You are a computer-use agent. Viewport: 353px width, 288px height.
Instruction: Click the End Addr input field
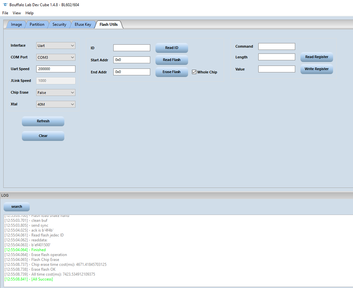point(132,72)
